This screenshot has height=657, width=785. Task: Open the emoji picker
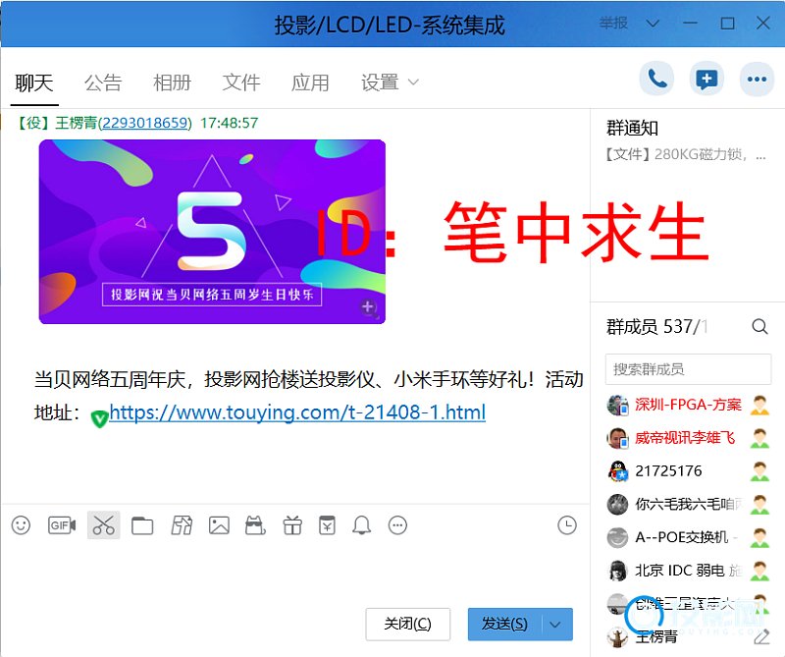21,525
